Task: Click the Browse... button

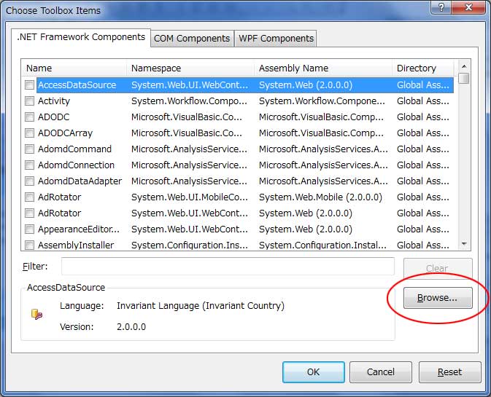Action: pyautogui.click(x=438, y=298)
